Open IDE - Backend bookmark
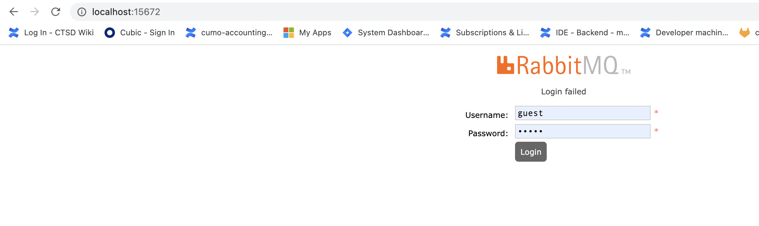 click(585, 33)
